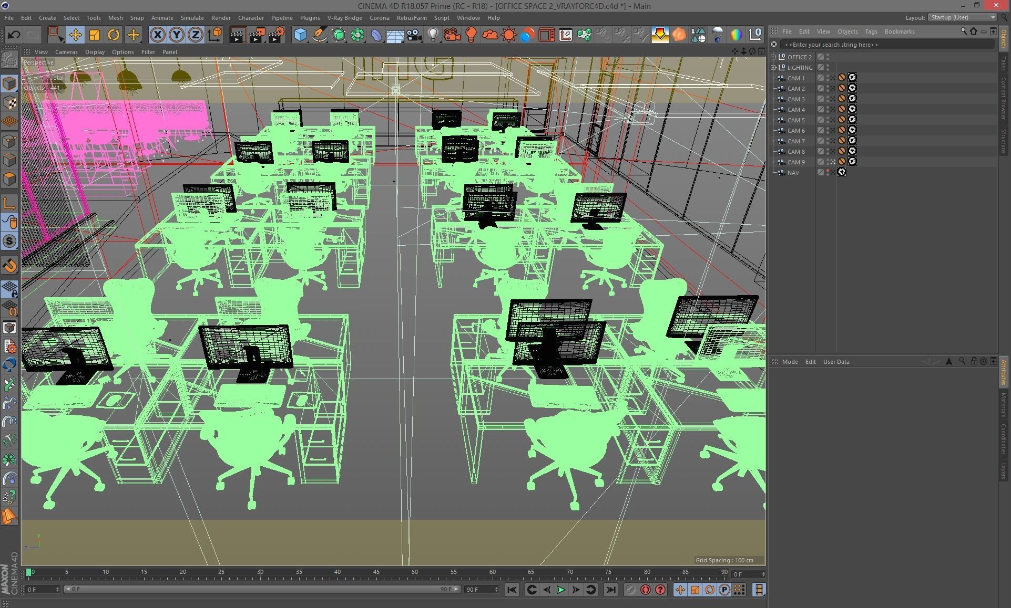Open viewport Cameras menu
This screenshot has height=608, width=1011.
pos(66,52)
